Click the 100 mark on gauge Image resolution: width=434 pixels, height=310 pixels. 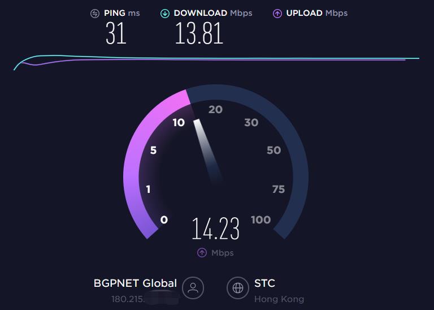(x=261, y=219)
